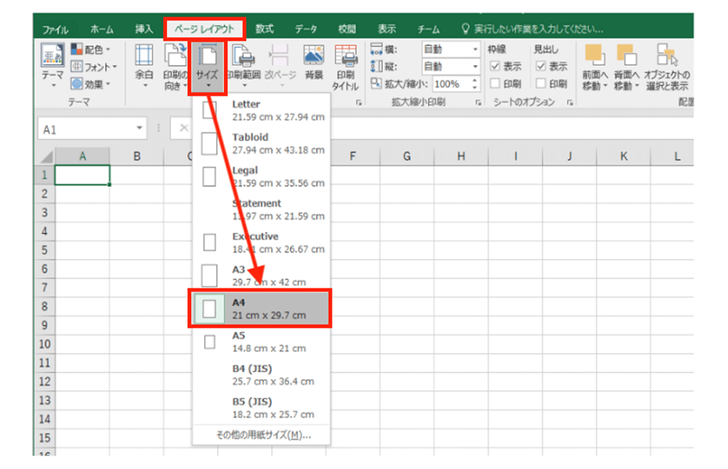728x469 pixels.
Task: Switch to the 表示 tab
Action: [x=387, y=29]
